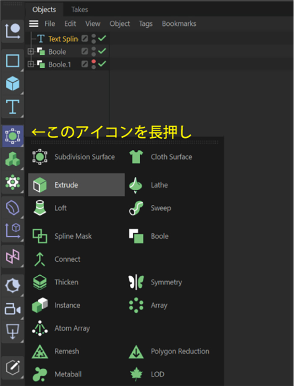The width and height of the screenshot is (294, 386).
Task: Choose Thicken generator from popup
Action: 76,282
